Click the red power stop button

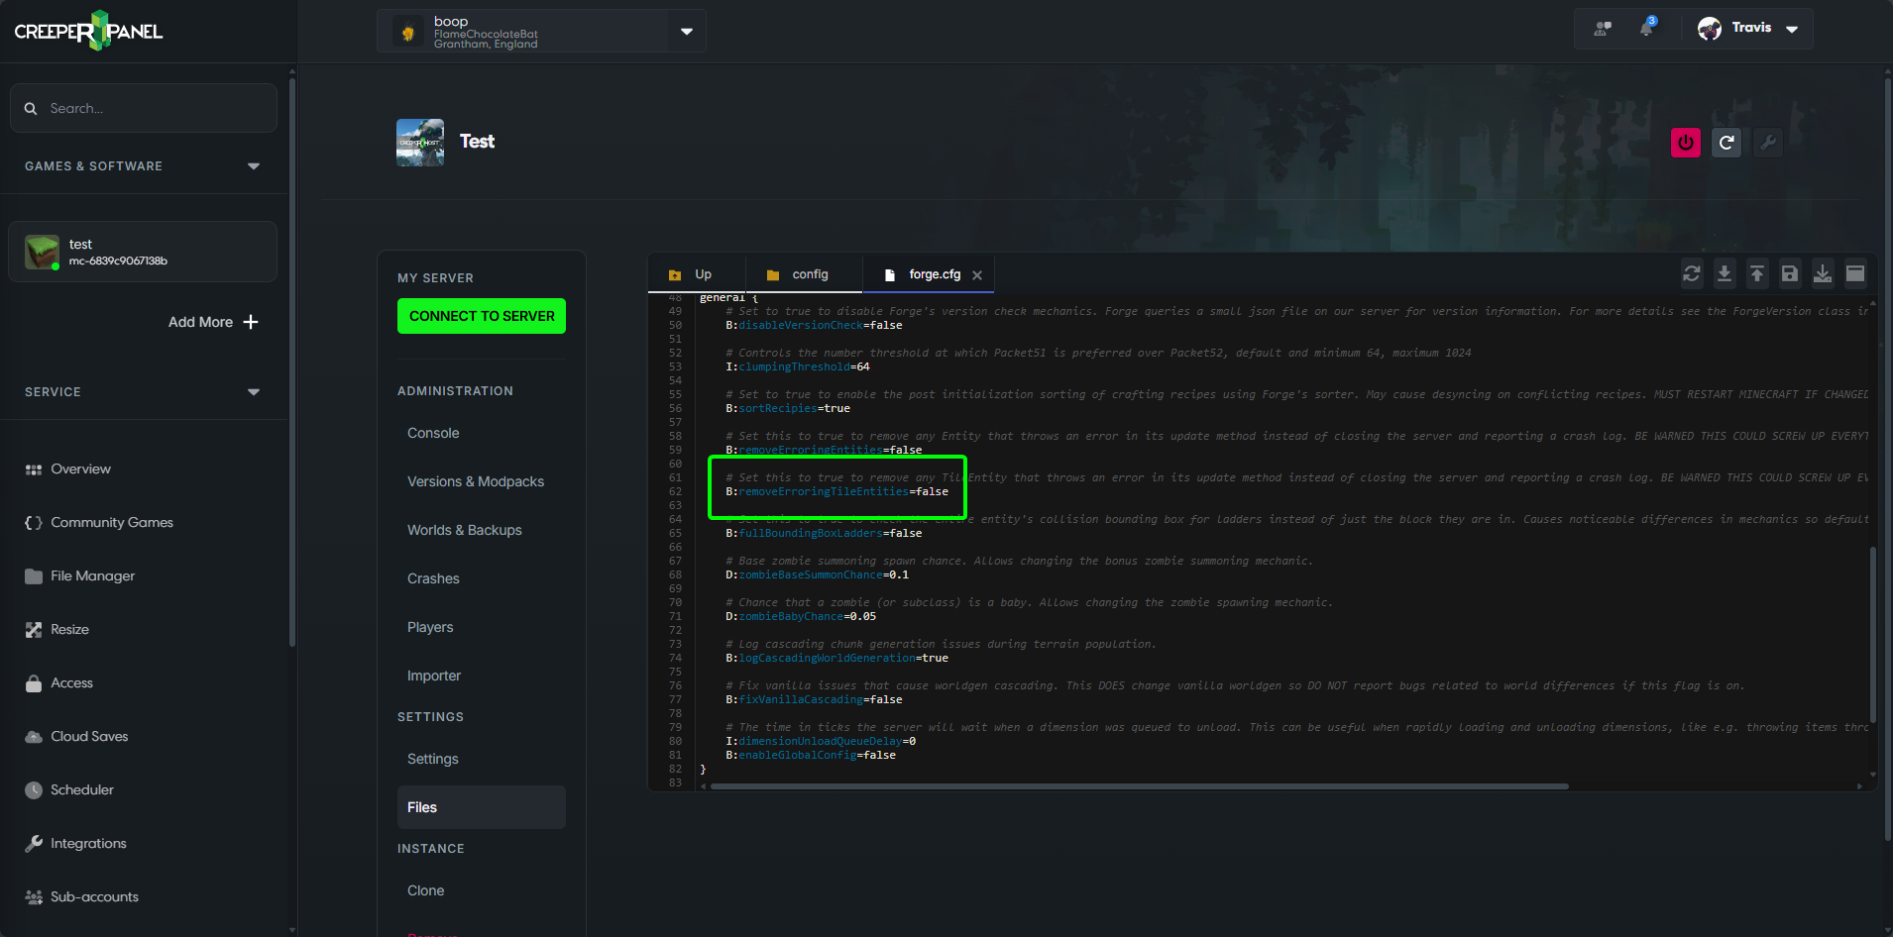1685,143
